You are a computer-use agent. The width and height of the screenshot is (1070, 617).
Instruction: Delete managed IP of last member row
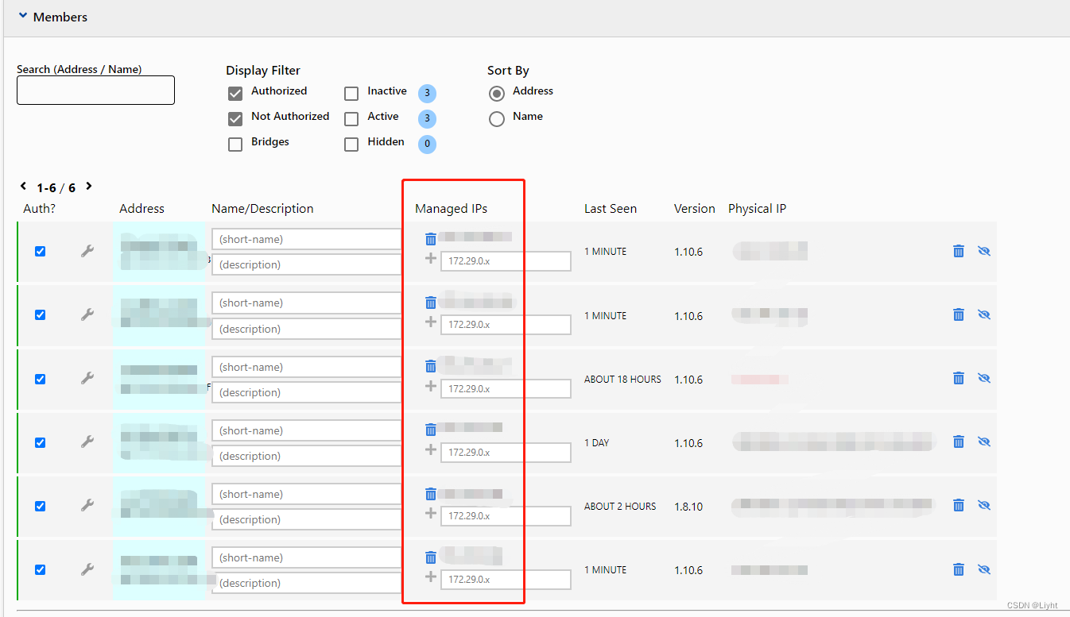[x=431, y=557]
